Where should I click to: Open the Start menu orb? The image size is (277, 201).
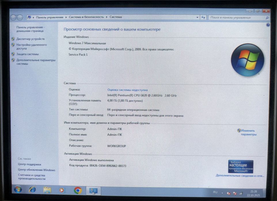tap(18, 189)
